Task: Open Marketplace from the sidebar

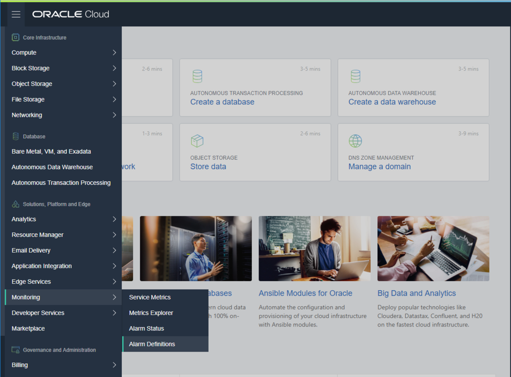Action: [63, 329]
